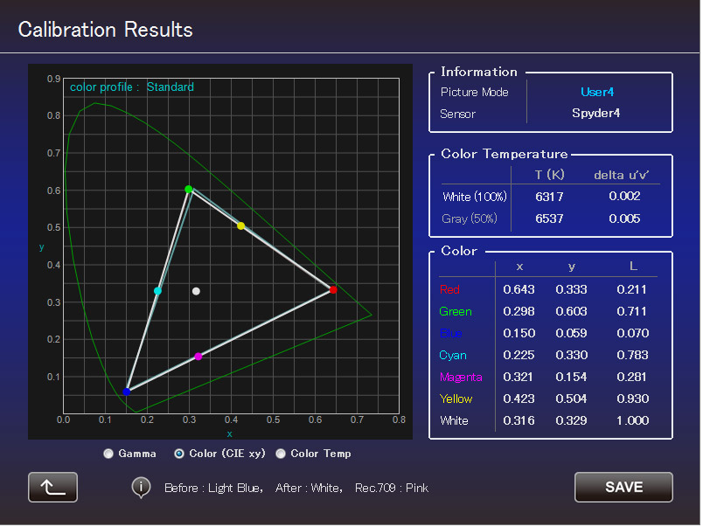Click the white point marker on chart
703x527 pixels.
click(x=196, y=291)
